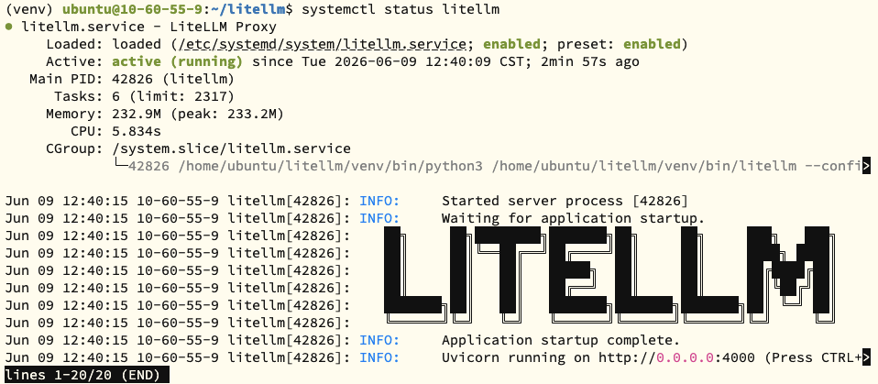The image size is (878, 384).
Task: Click the pink '0.0.0.0' address
Action: (x=685, y=357)
